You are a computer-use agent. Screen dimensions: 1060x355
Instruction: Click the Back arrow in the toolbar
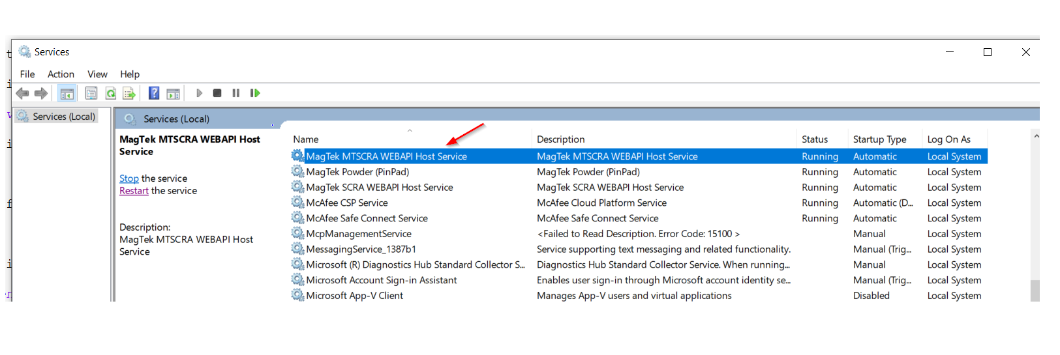point(22,93)
